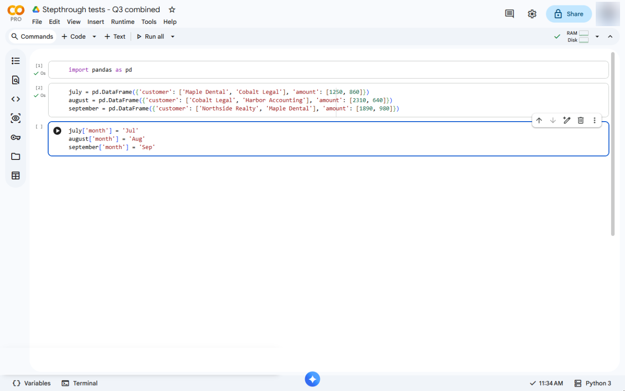The image size is (625, 391).
Task: Click the Python 3 runtime indicator
Action: pos(593,383)
